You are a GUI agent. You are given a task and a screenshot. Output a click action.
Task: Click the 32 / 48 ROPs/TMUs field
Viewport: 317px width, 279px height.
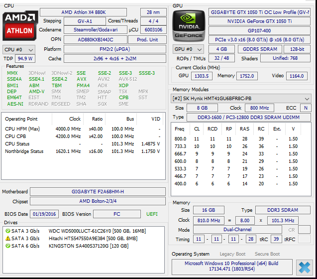coord(221,58)
